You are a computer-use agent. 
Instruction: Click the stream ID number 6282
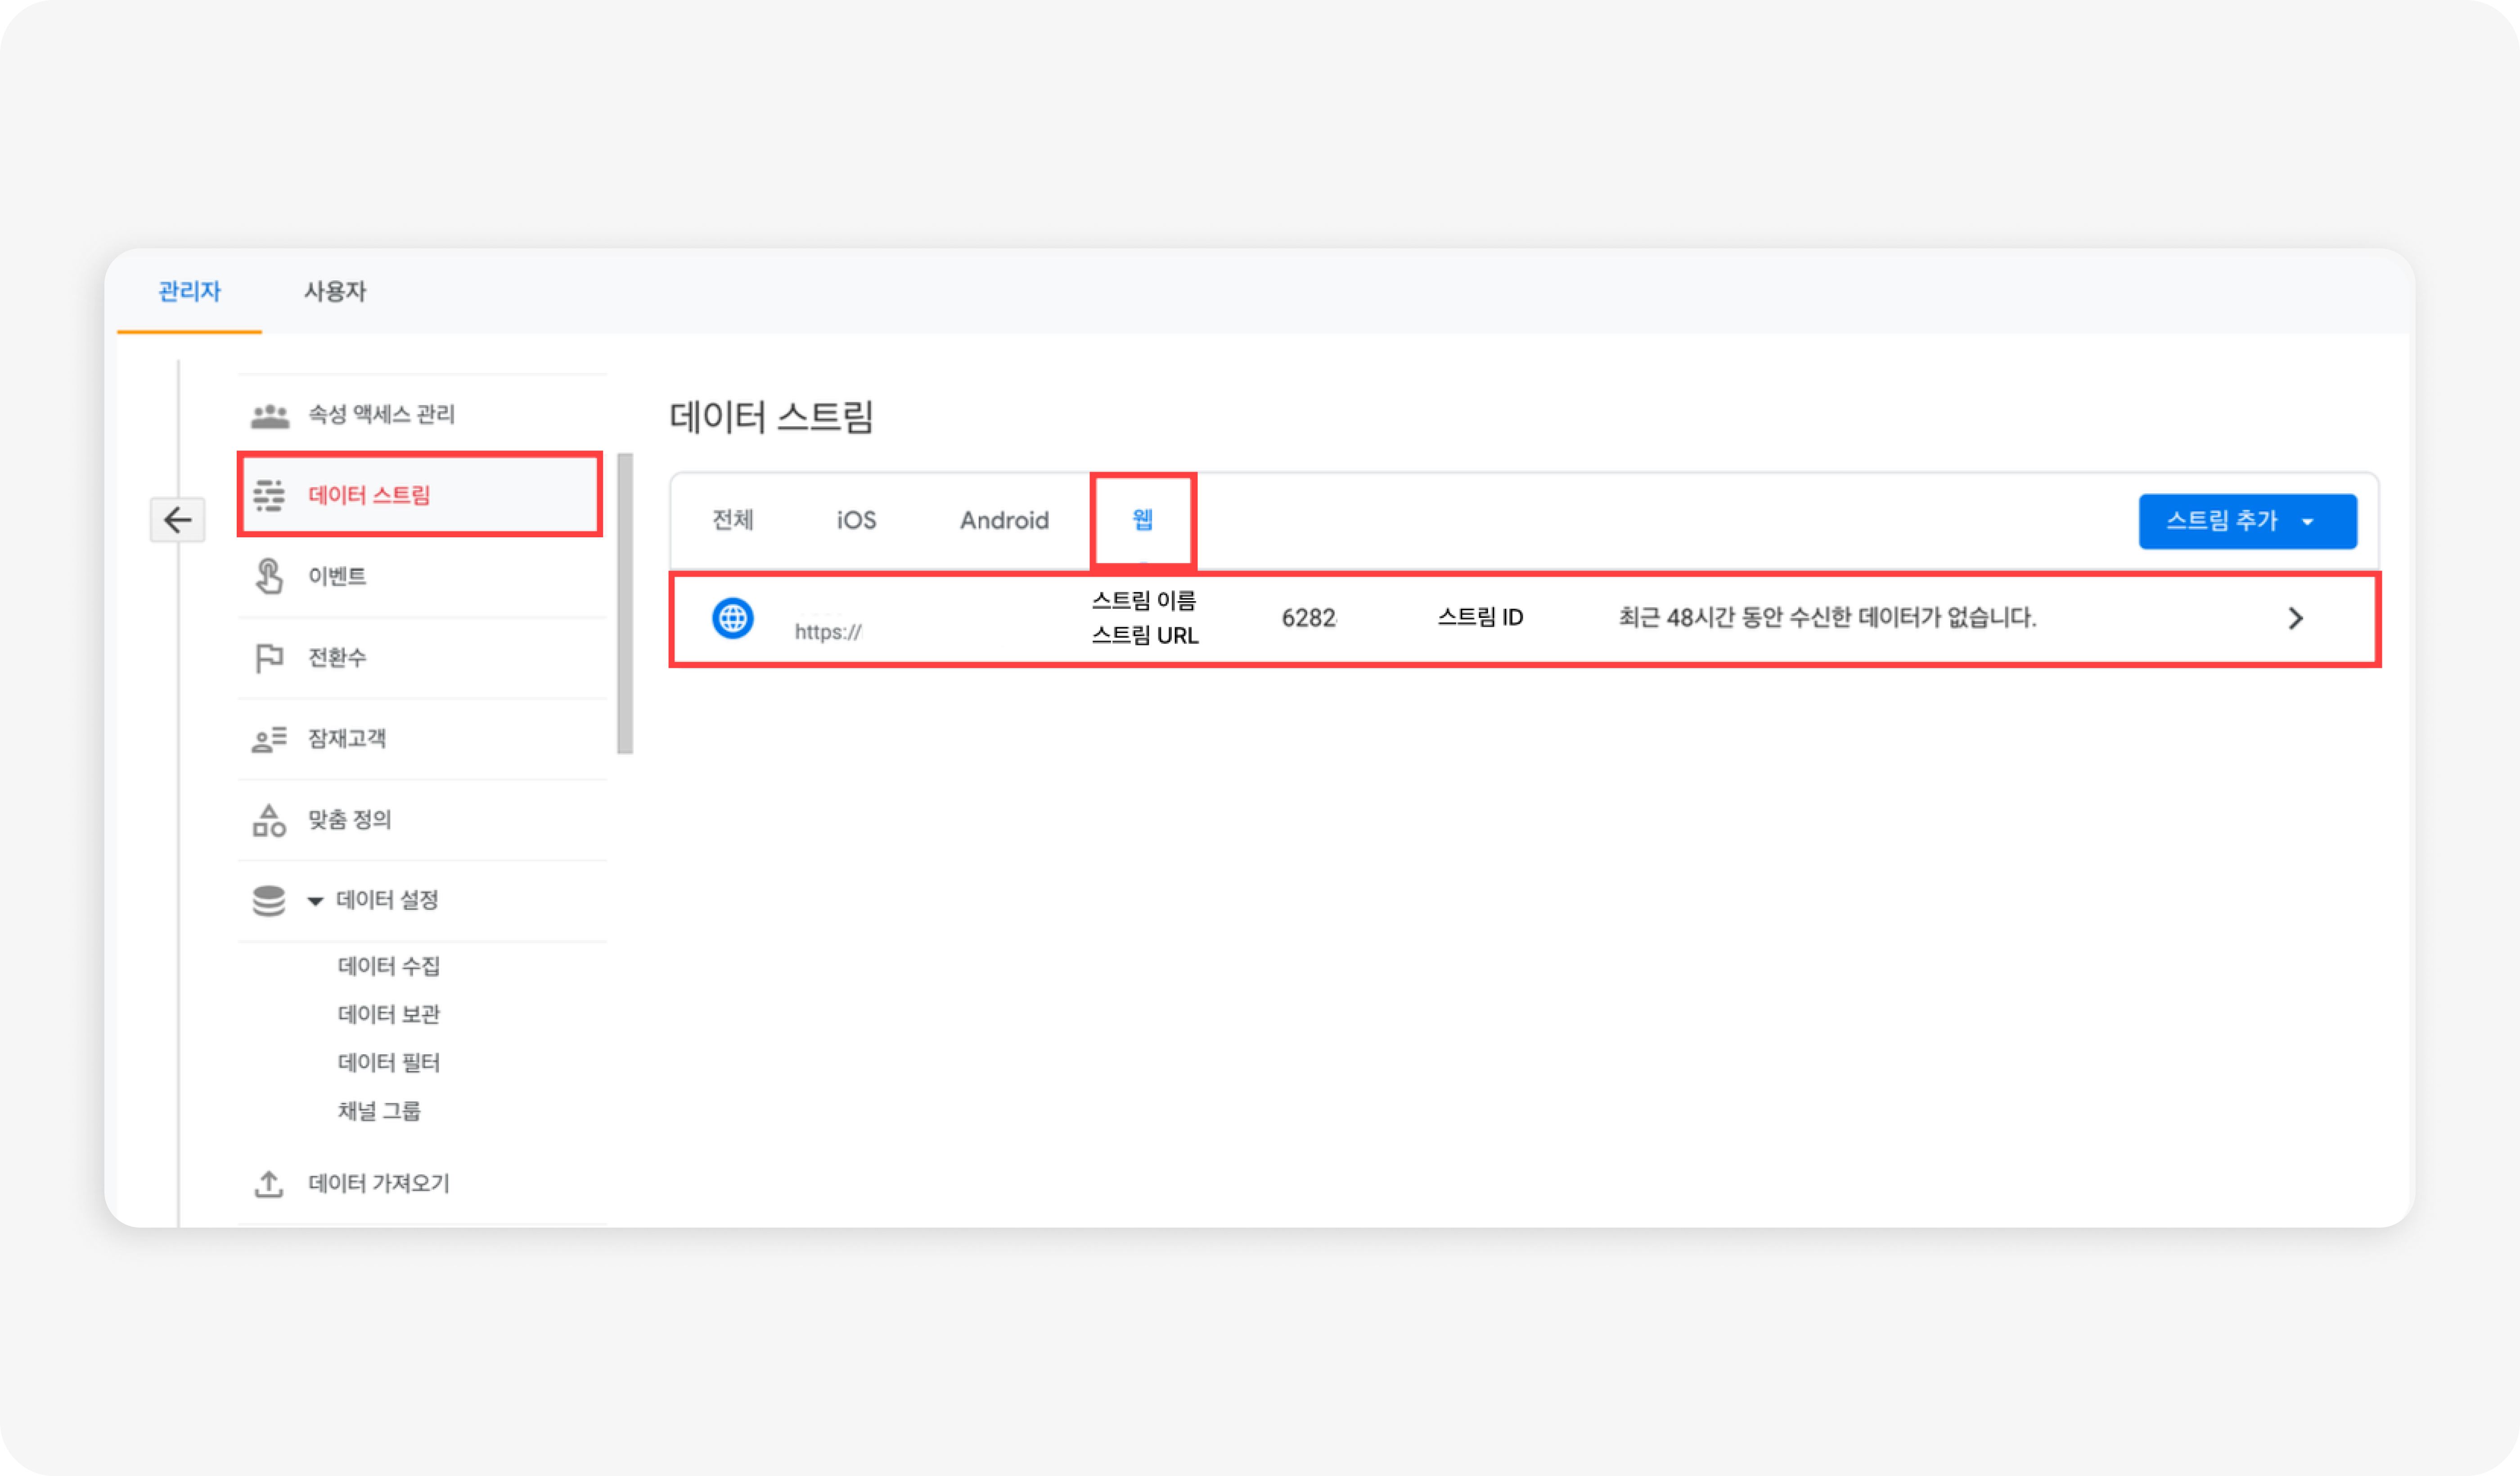pyautogui.click(x=1309, y=618)
